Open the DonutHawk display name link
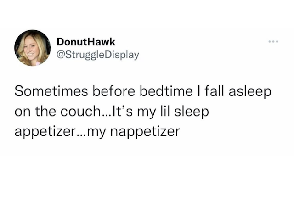The image size is (294, 202). (86, 42)
